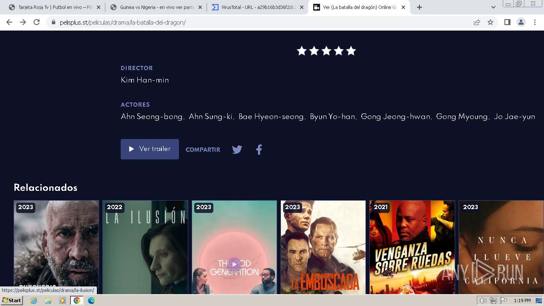Expand the tab search dropdown
Screen dimensions: 544x306
click(493, 7)
